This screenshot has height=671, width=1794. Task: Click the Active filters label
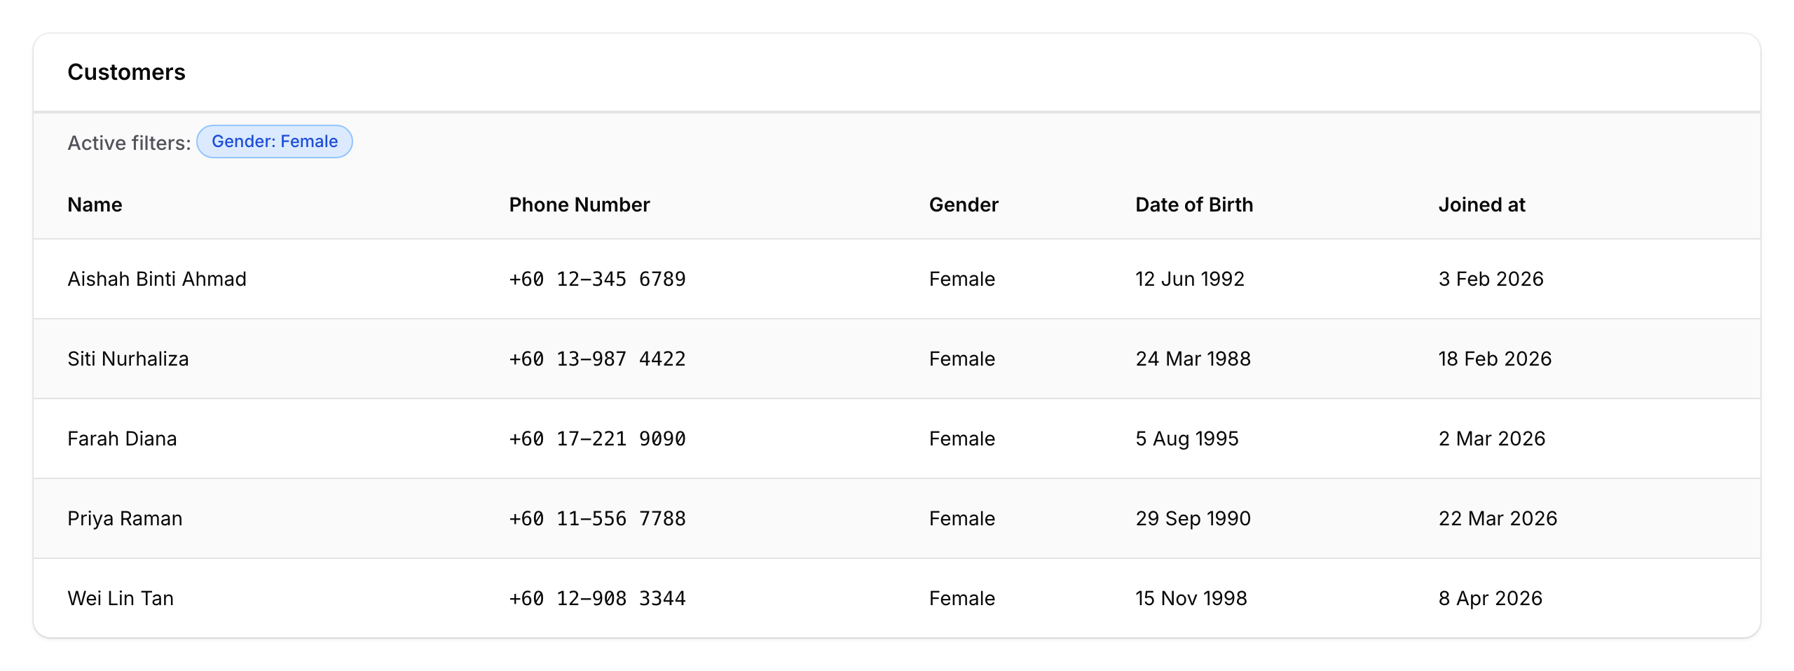[x=129, y=143]
